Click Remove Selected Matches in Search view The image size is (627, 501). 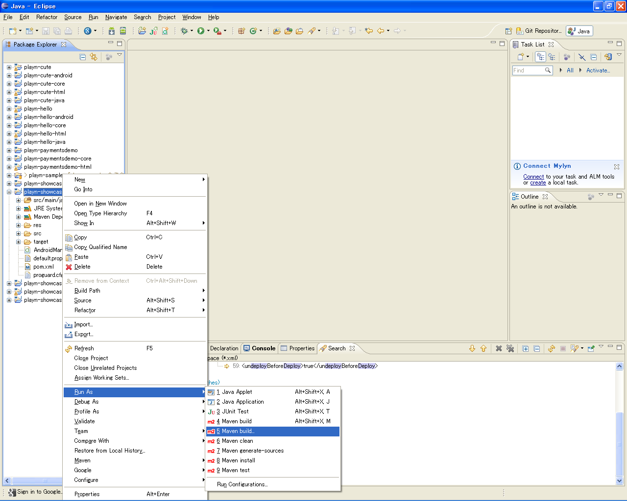point(499,348)
